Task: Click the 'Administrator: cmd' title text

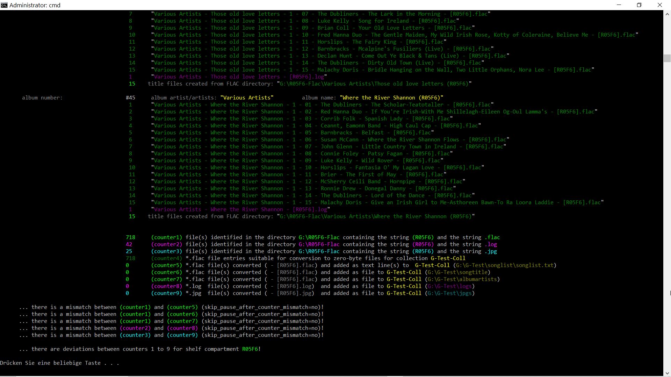Action: point(35,5)
